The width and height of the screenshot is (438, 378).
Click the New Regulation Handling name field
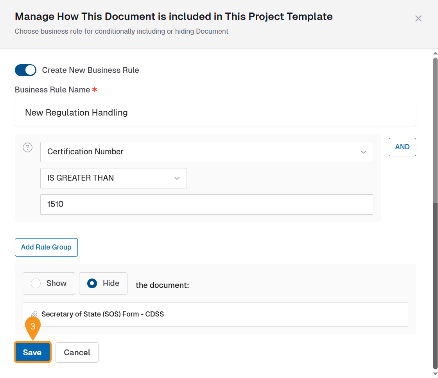[x=215, y=112]
